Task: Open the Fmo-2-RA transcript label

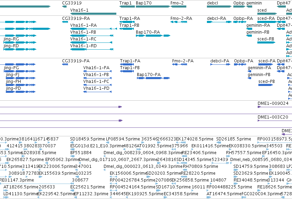Action: click(181, 18)
